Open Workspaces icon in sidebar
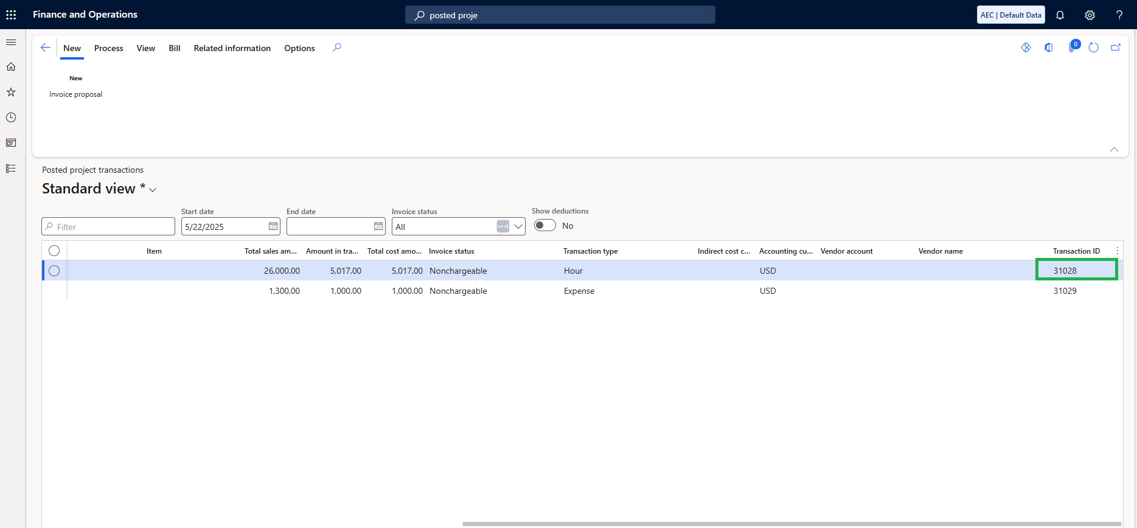This screenshot has width=1137, height=528. [x=11, y=143]
